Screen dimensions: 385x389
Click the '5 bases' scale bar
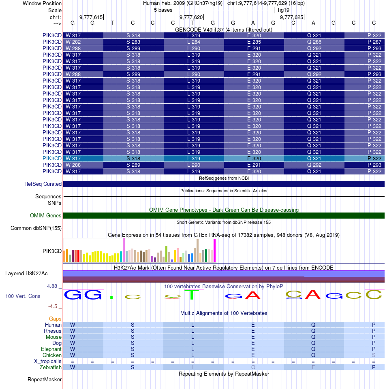pyautogui.click(x=224, y=10)
